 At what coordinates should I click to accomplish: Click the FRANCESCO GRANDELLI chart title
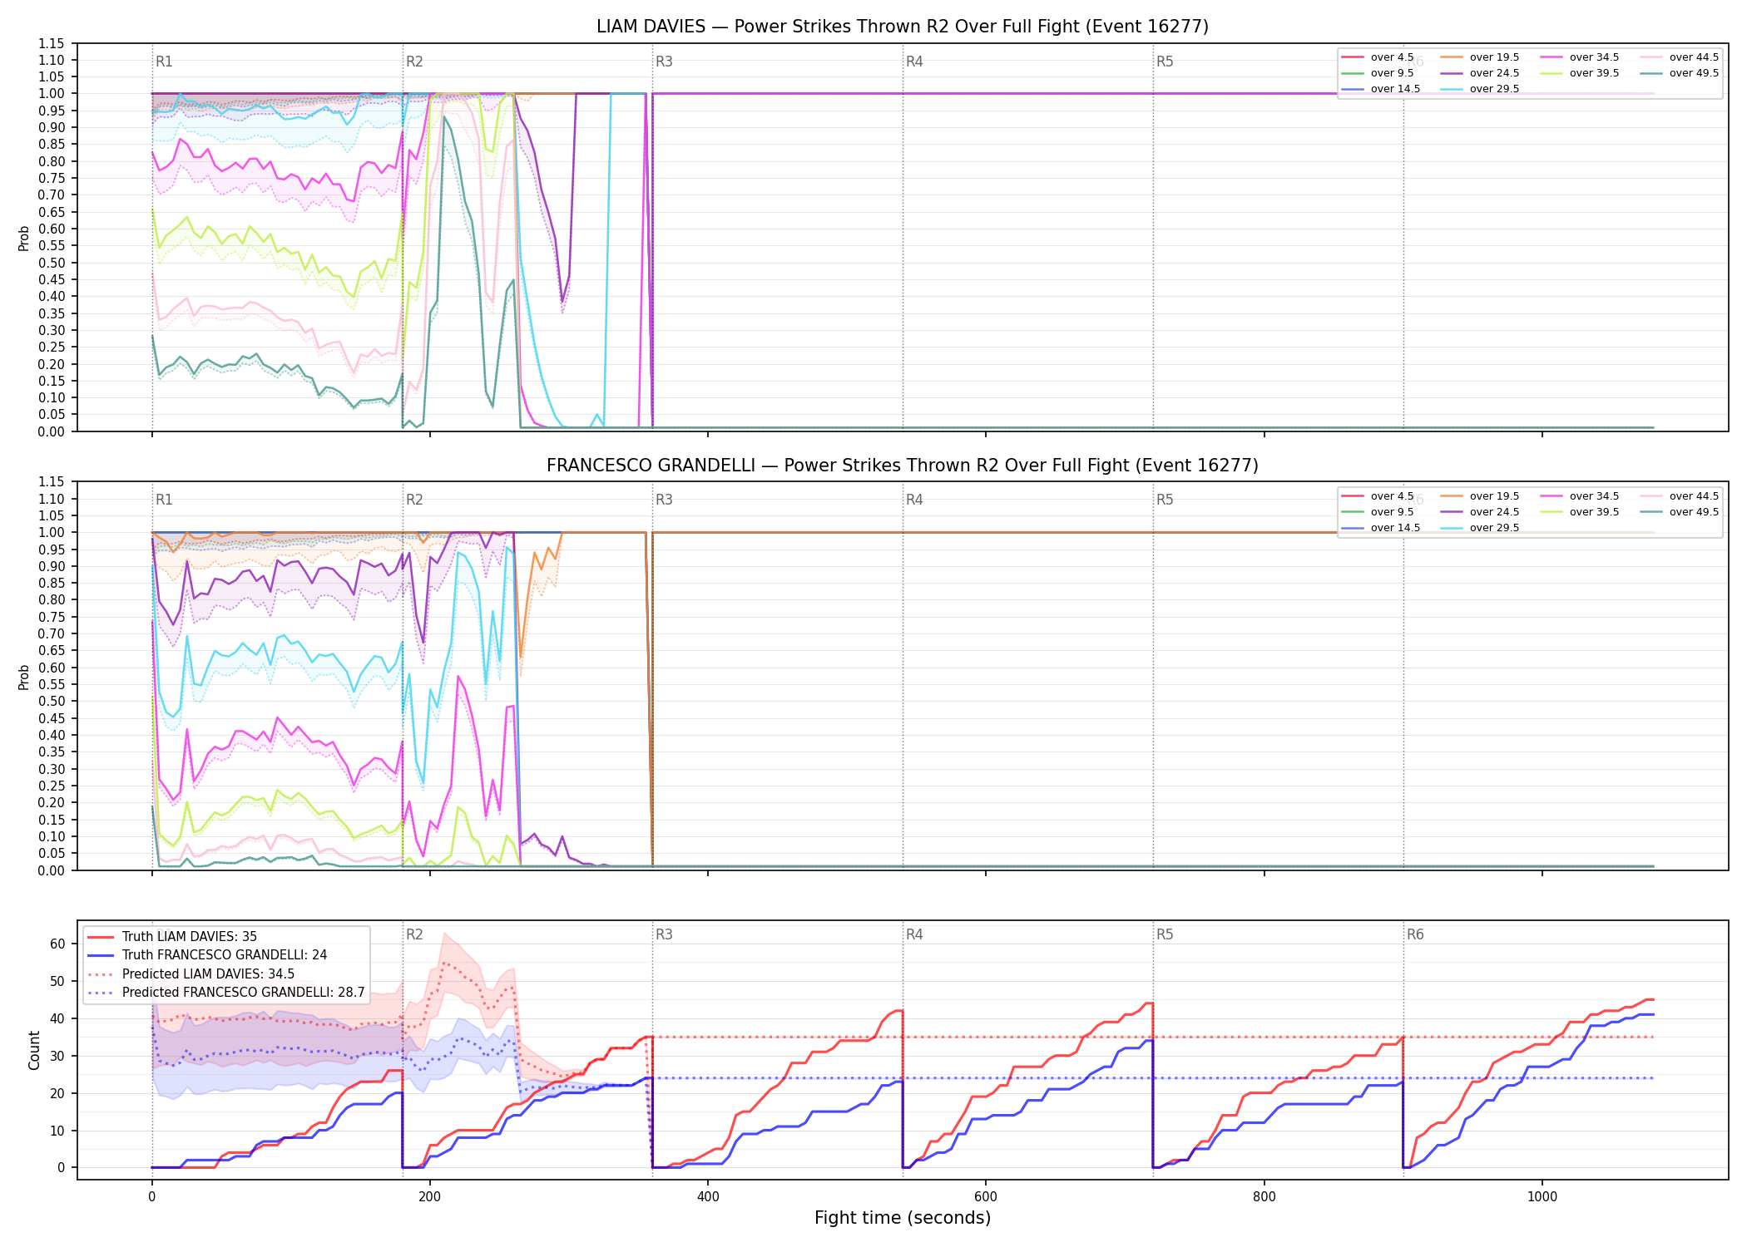[903, 466]
